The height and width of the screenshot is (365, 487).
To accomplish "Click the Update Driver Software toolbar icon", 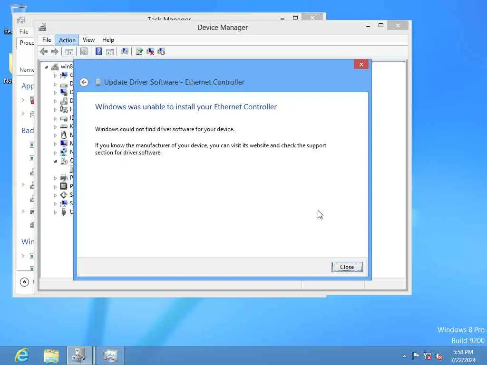I will point(139,51).
